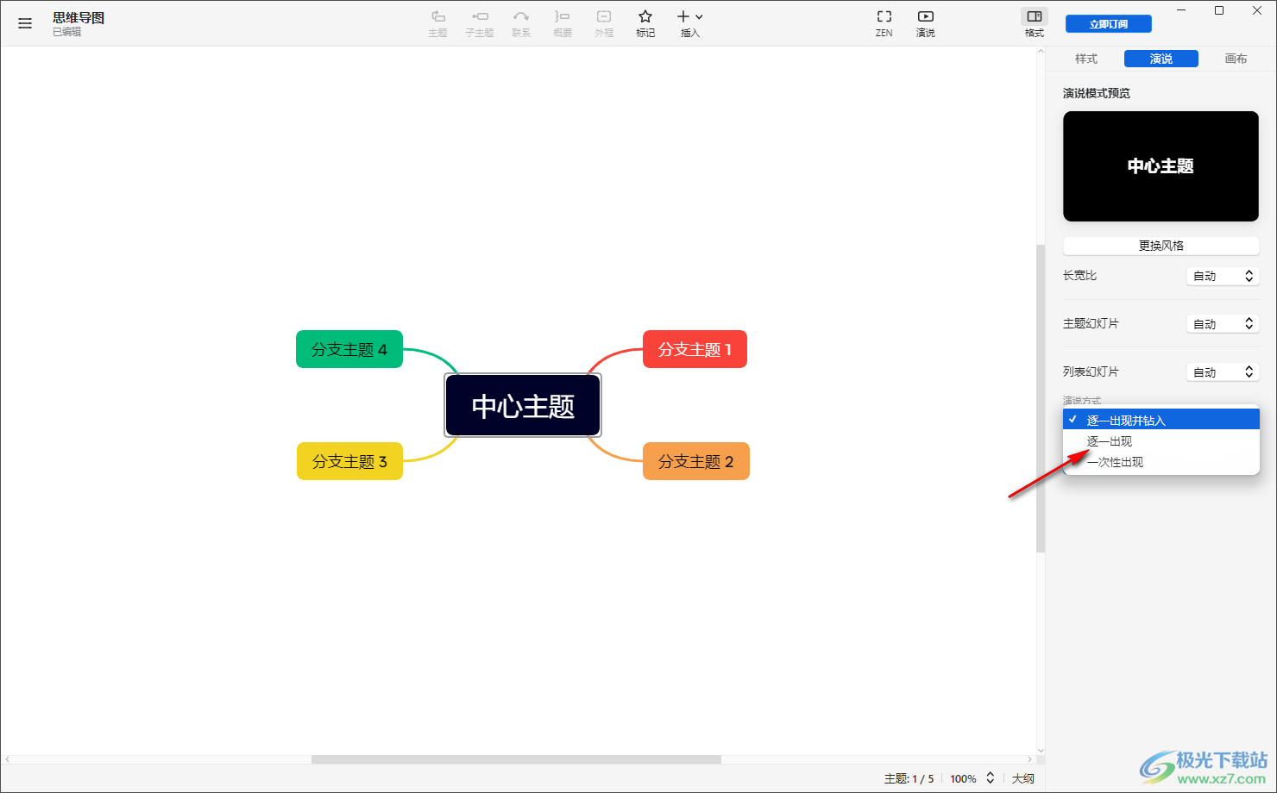Image resolution: width=1277 pixels, height=793 pixels.
Task: Click the Boundary (外框) tool
Action: point(604,23)
